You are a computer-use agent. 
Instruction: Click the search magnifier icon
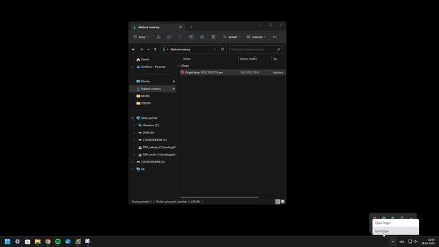click(x=278, y=49)
